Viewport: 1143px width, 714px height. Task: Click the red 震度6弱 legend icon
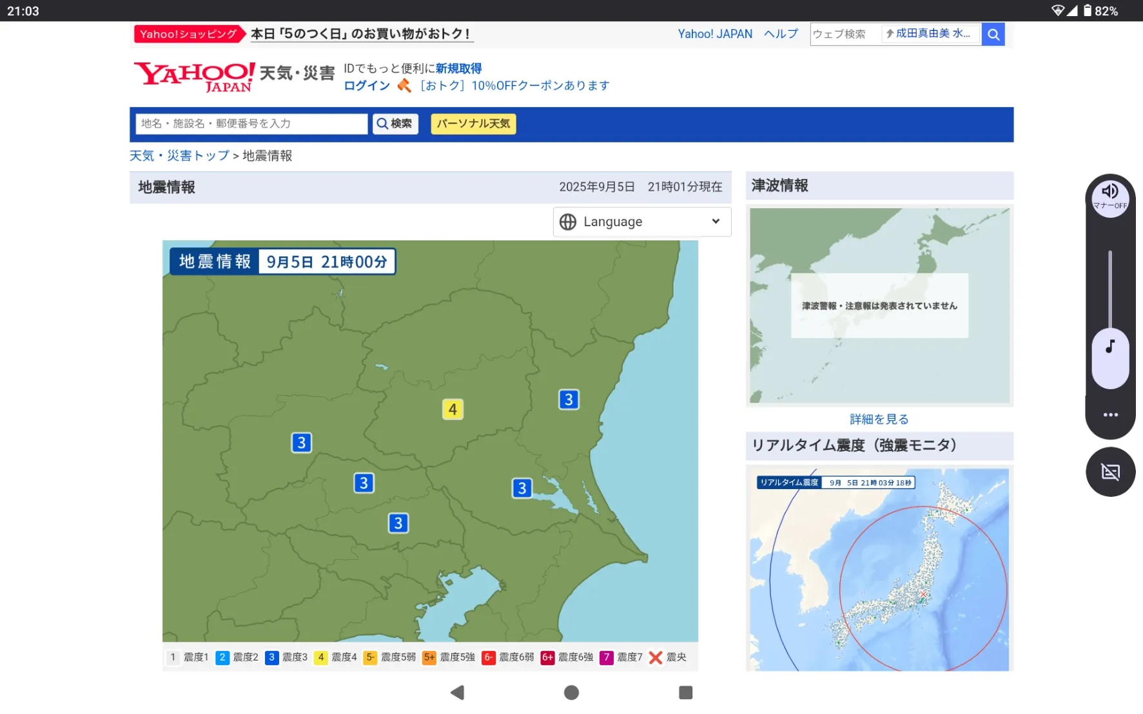[x=489, y=657]
